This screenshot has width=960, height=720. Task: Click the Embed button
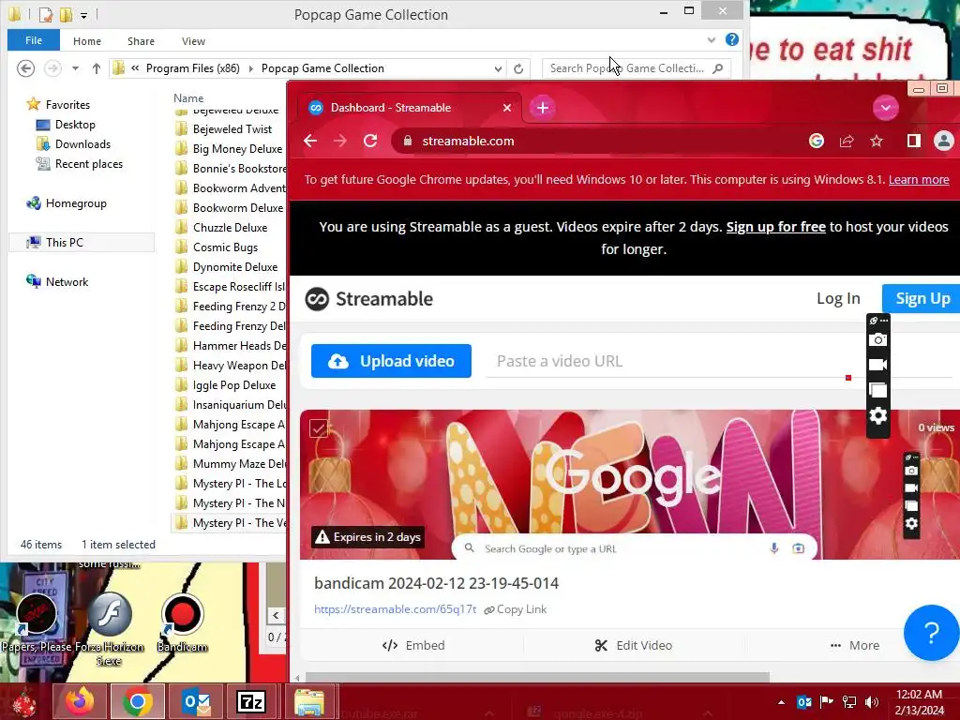point(413,645)
